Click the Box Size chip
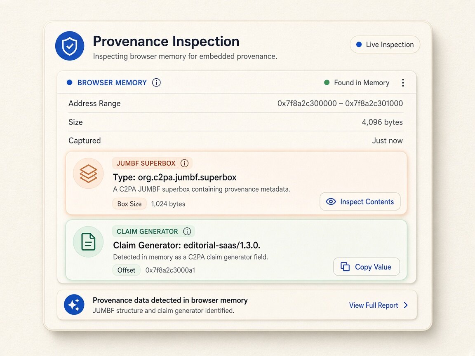This screenshot has height=356, width=475. [x=129, y=204]
